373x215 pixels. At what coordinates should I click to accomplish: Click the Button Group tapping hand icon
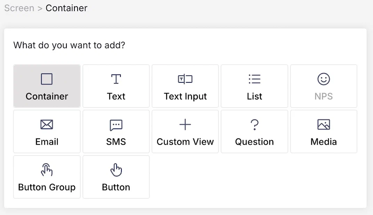[47, 170]
